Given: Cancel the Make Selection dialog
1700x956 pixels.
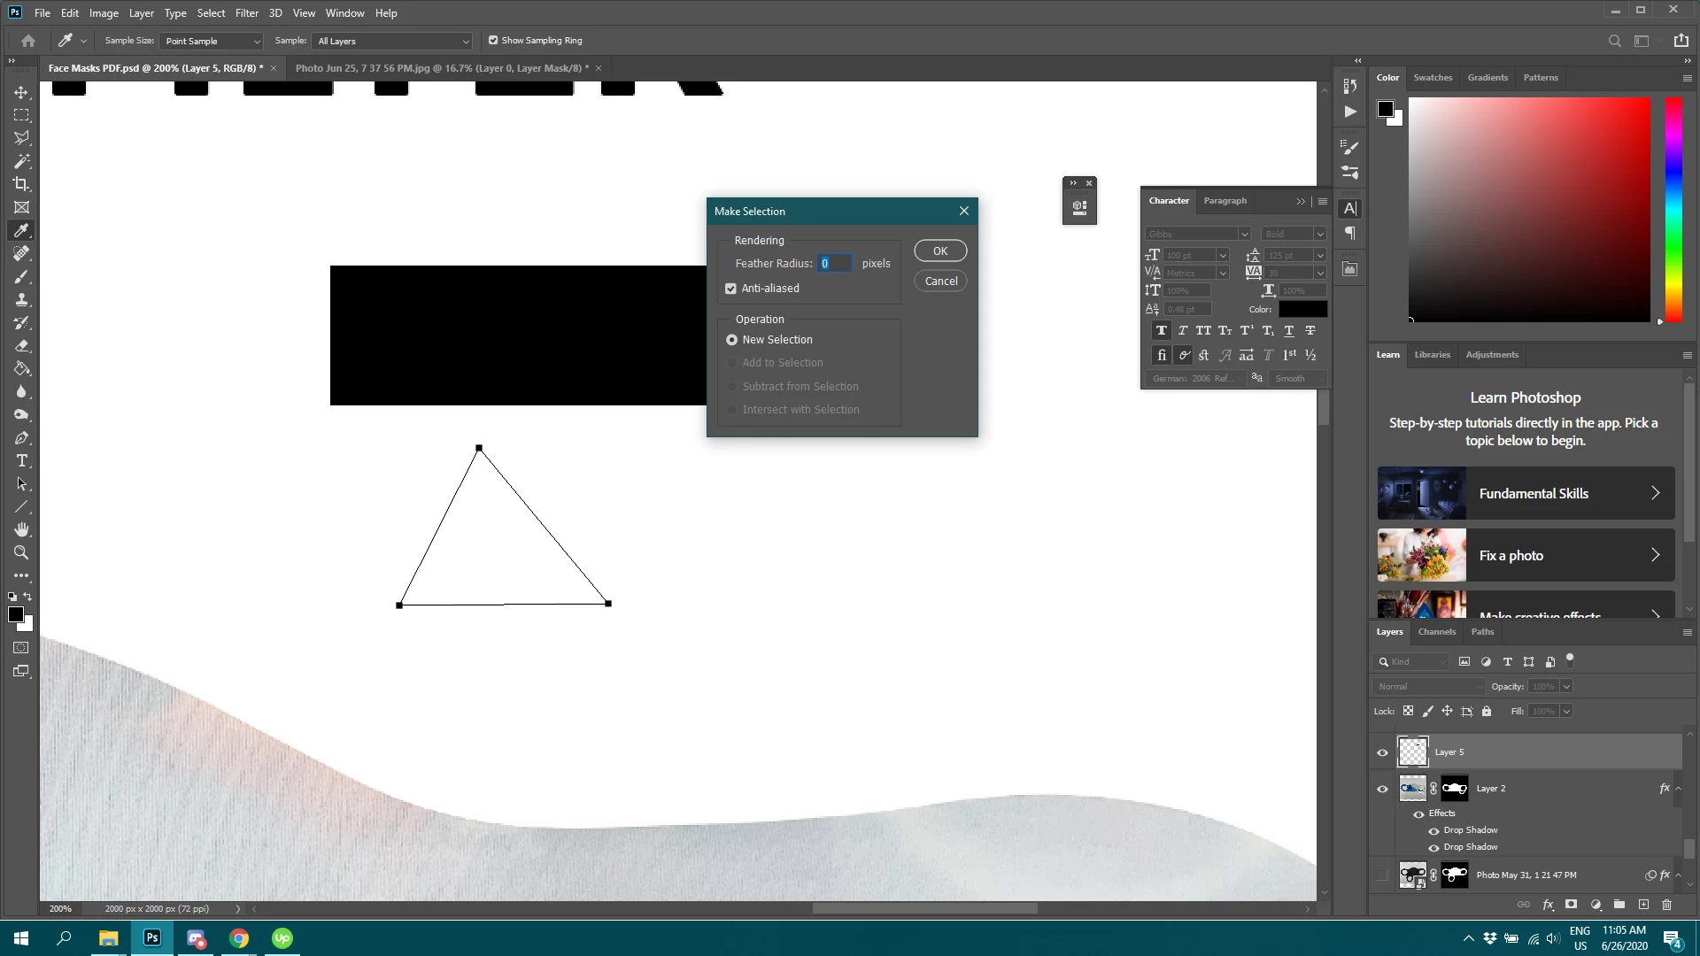Looking at the screenshot, I should [x=940, y=281].
